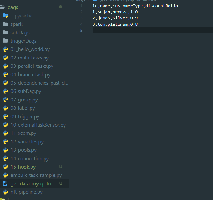Open embulk_task_sample.py file
This screenshot has width=213, height=200.
(36, 175)
